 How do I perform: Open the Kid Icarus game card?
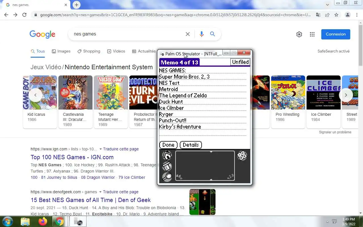click(x=40, y=102)
